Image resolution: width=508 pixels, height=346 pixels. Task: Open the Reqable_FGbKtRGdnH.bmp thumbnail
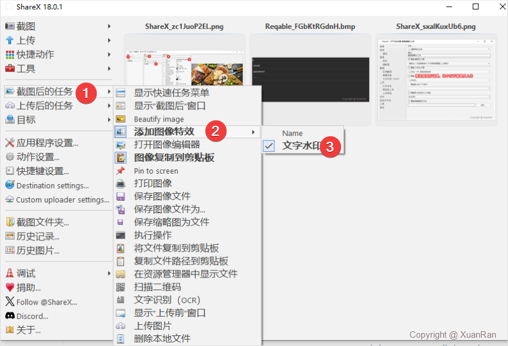310,80
